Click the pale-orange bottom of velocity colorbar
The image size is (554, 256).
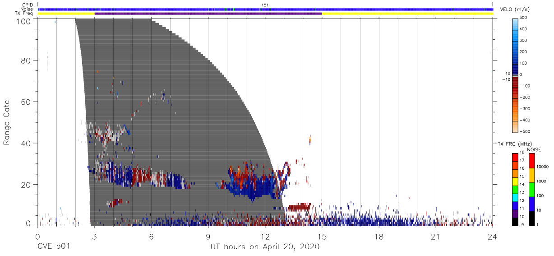click(x=516, y=128)
